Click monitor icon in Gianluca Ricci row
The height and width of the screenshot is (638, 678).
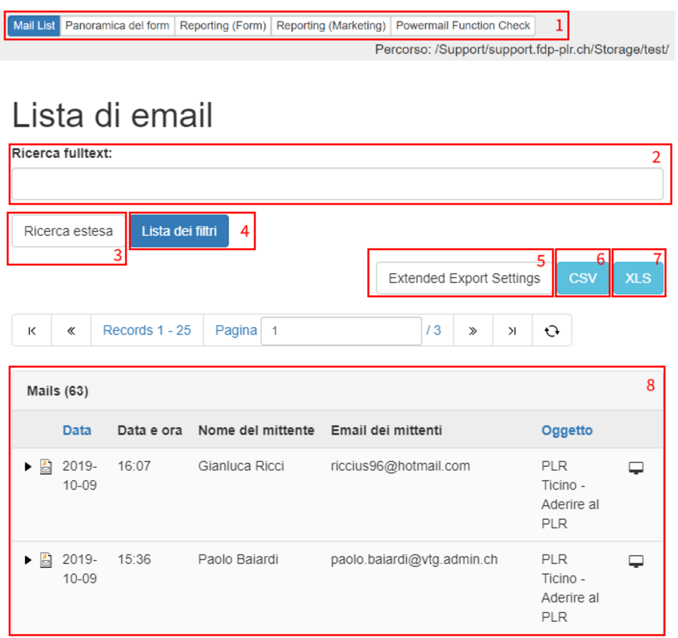coord(636,468)
